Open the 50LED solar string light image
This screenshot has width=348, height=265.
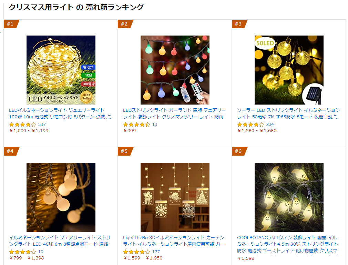(x=289, y=70)
